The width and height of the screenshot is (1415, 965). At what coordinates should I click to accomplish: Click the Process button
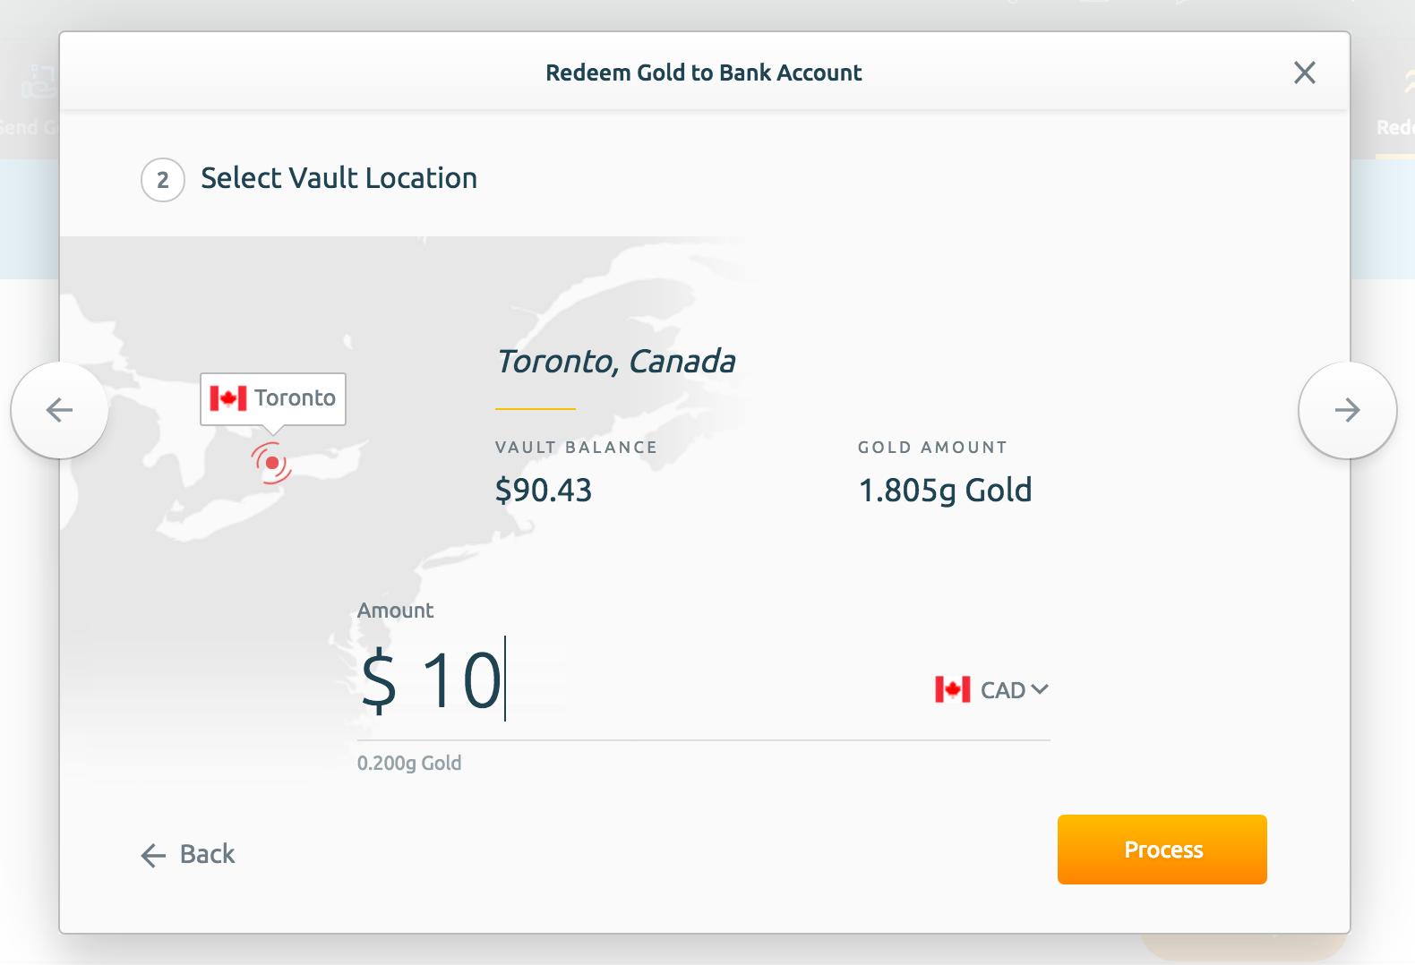(1162, 850)
